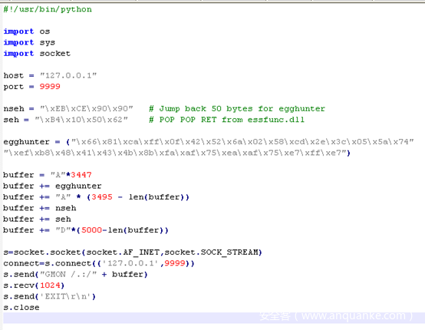The height and width of the screenshot is (330, 425).
Task: Click the 's.recv(1024)' line
Action: point(34,285)
